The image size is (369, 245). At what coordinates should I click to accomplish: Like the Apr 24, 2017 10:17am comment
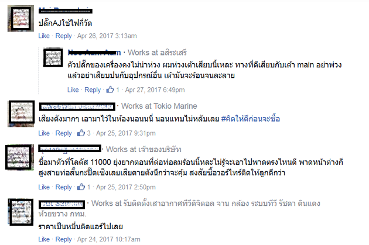pyautogui.click(x=44, y=239)
